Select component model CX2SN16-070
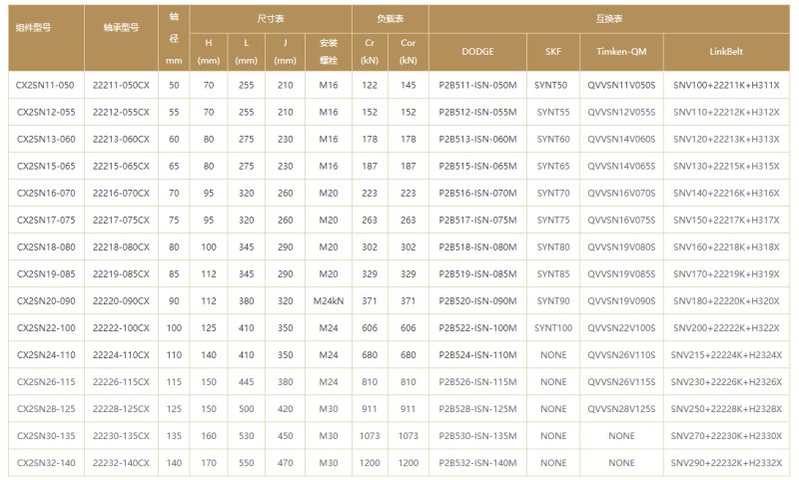 pos(46,193)
